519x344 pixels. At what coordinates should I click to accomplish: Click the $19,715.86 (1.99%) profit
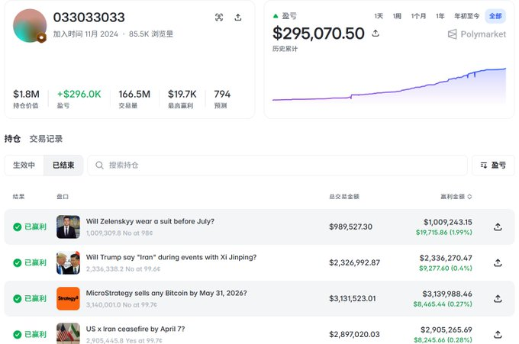pos(444,233)
